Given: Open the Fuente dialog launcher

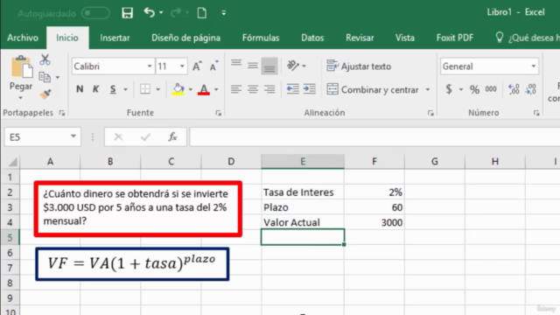Looking at the screenshot, I should coord(218,113).
